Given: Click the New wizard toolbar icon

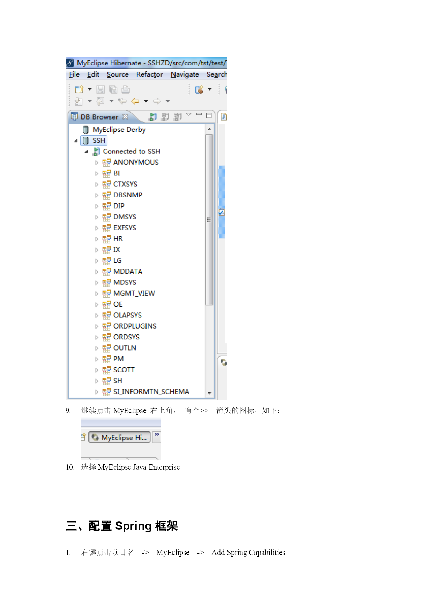Looking at the screenshot, I should pos(79,89).
